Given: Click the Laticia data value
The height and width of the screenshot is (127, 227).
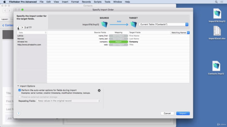Looking at the screenshot, I should pyautogui.click(x=20, y=36).
